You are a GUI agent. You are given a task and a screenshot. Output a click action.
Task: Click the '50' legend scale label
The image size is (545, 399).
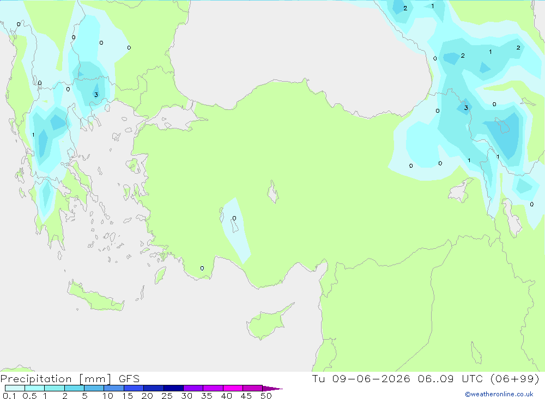[x=266, y=396]
